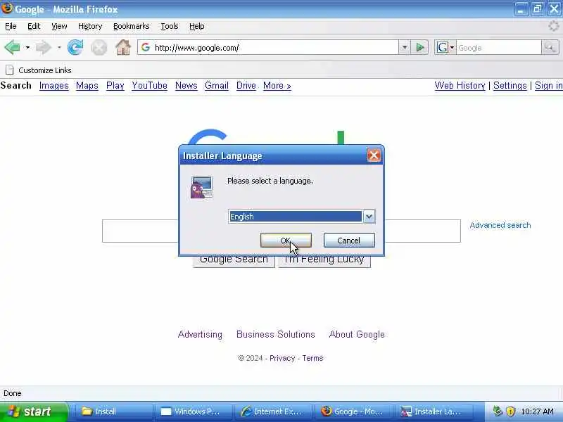563x422 pixels.
Task: Expand the English language combo box arrow
Action: tap(369, 217)
